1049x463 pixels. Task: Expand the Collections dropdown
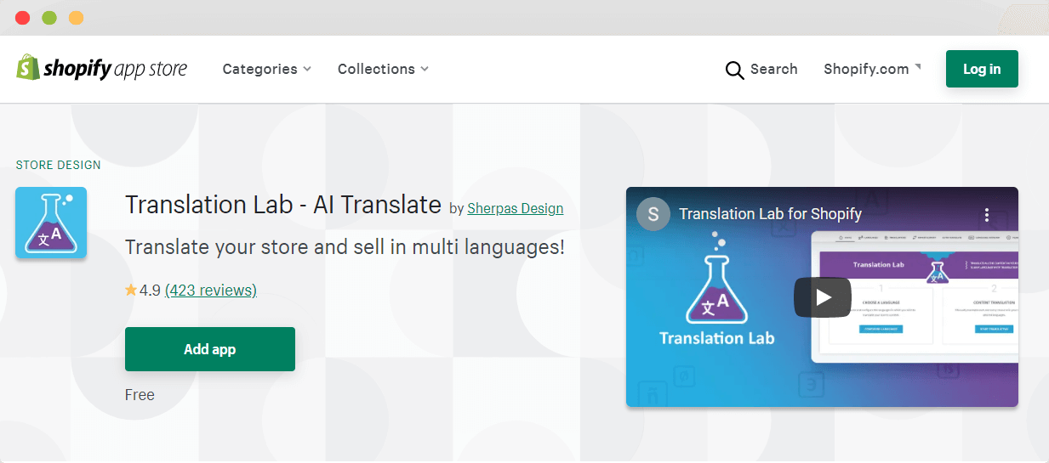coord(383,69)
